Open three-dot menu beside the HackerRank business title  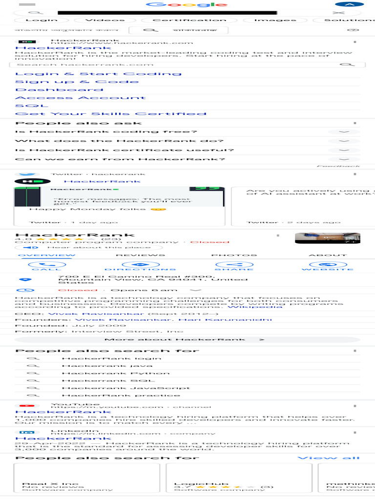tap(278, 235)
